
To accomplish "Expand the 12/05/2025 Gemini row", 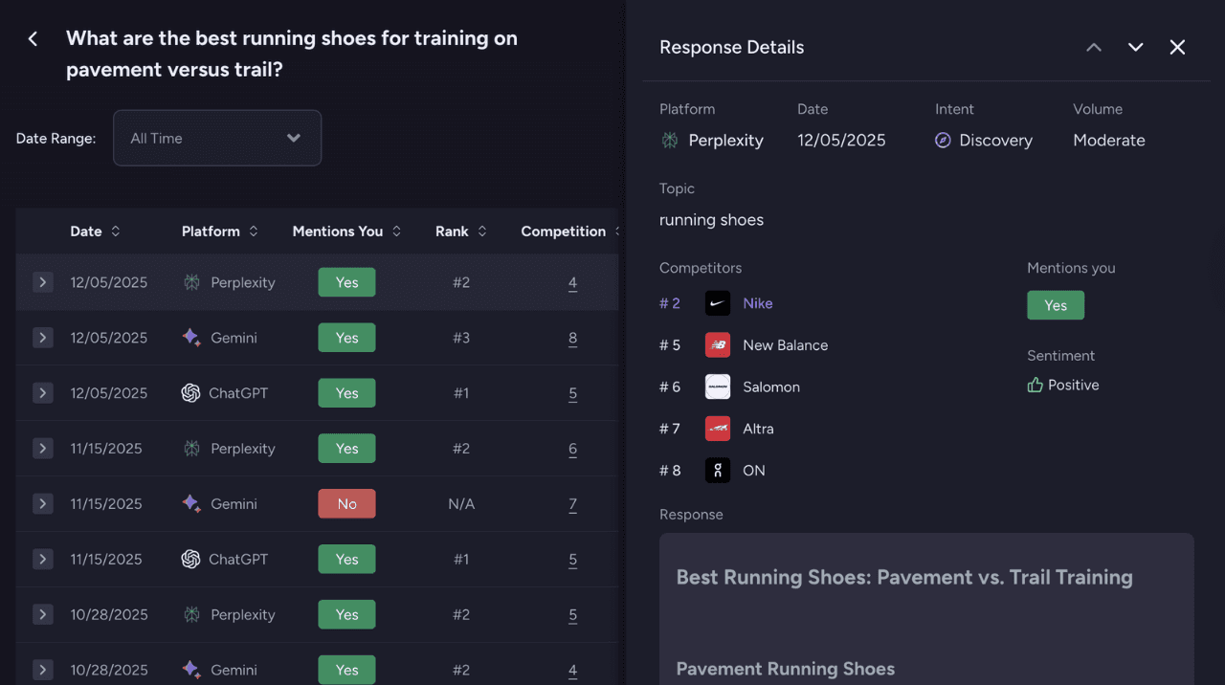I will point(42,338).
